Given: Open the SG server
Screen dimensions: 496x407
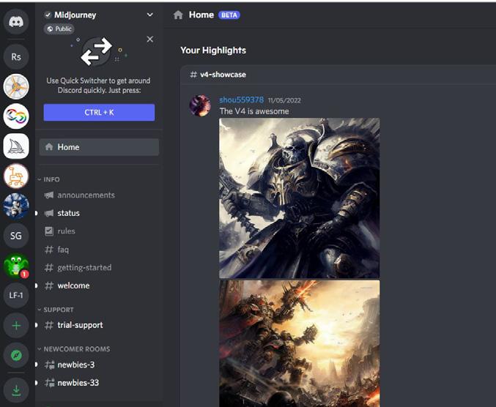Looking at the screenshot, I should (16, 236).
